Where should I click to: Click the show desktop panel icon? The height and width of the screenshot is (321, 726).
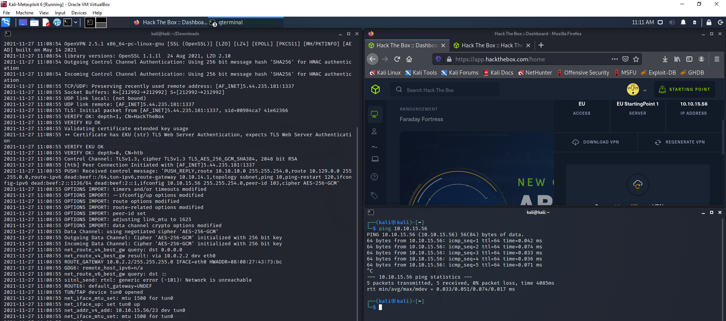point(23,22)
